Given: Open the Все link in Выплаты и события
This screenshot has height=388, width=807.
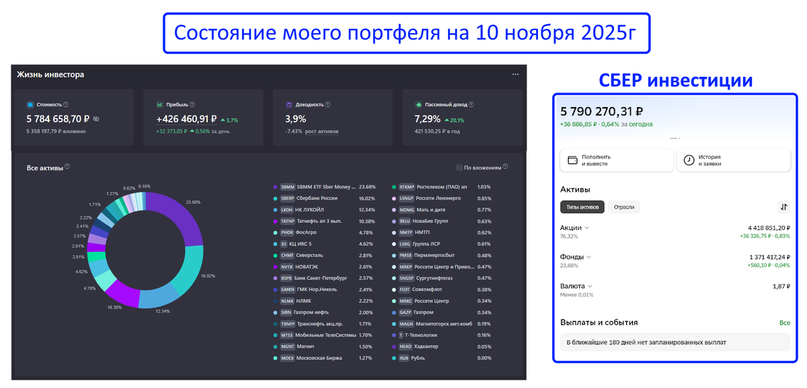Looking at the screenshot, I should pyautogui.click(x=784, y=323).
